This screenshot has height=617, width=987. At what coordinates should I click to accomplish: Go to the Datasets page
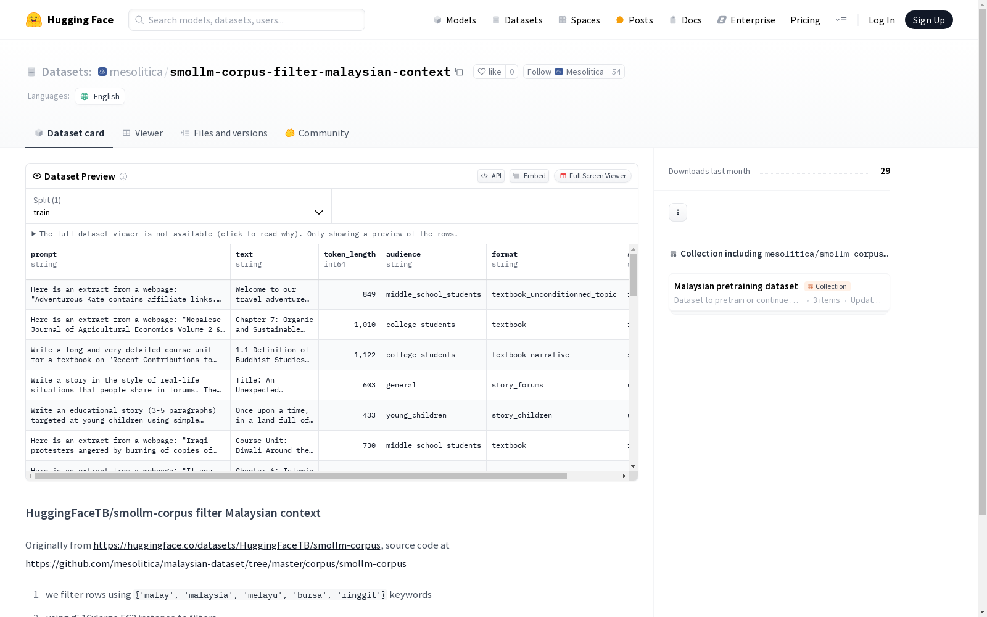(x=517, y=20)
